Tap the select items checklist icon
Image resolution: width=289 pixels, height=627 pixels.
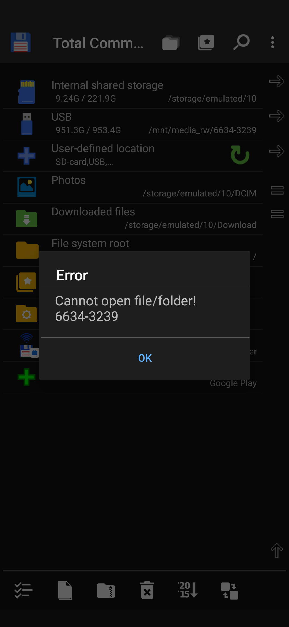(24, 591)
